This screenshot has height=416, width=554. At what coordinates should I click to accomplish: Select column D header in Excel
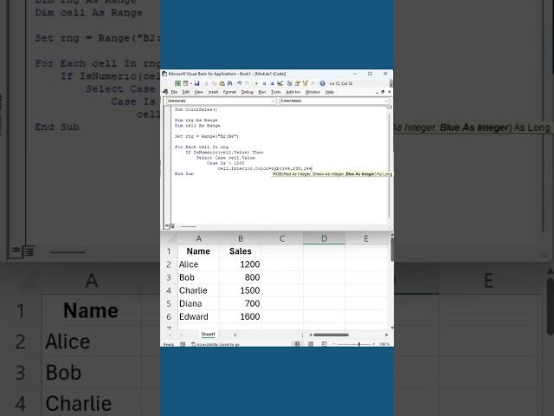[324, 239]
